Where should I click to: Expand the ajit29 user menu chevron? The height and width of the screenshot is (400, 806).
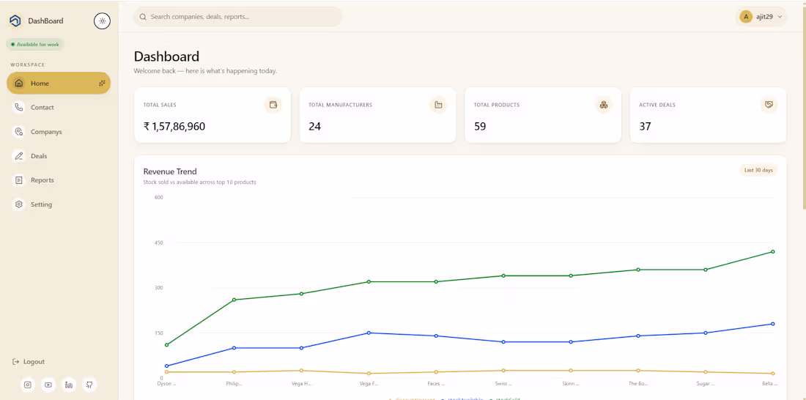tap(780, 17)
